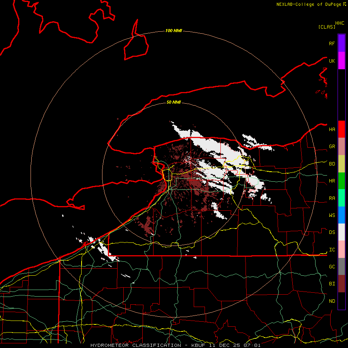Screen dimensions: 348x348
Task: Click the HA red legend swatch
Action: pos(341,129)
